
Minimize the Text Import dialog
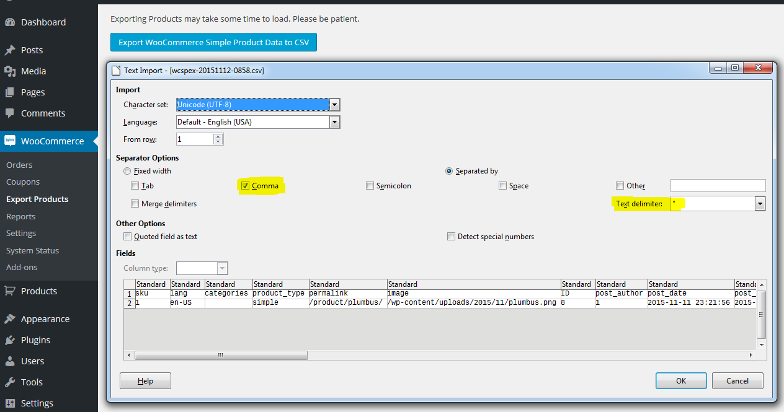(719, 68)
